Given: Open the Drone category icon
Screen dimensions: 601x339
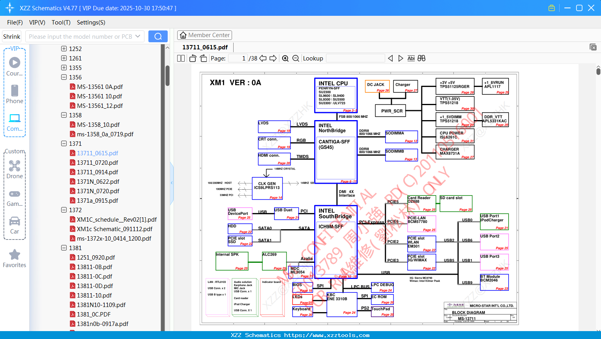Looking at the screenshot, I should tap(15, 166).
